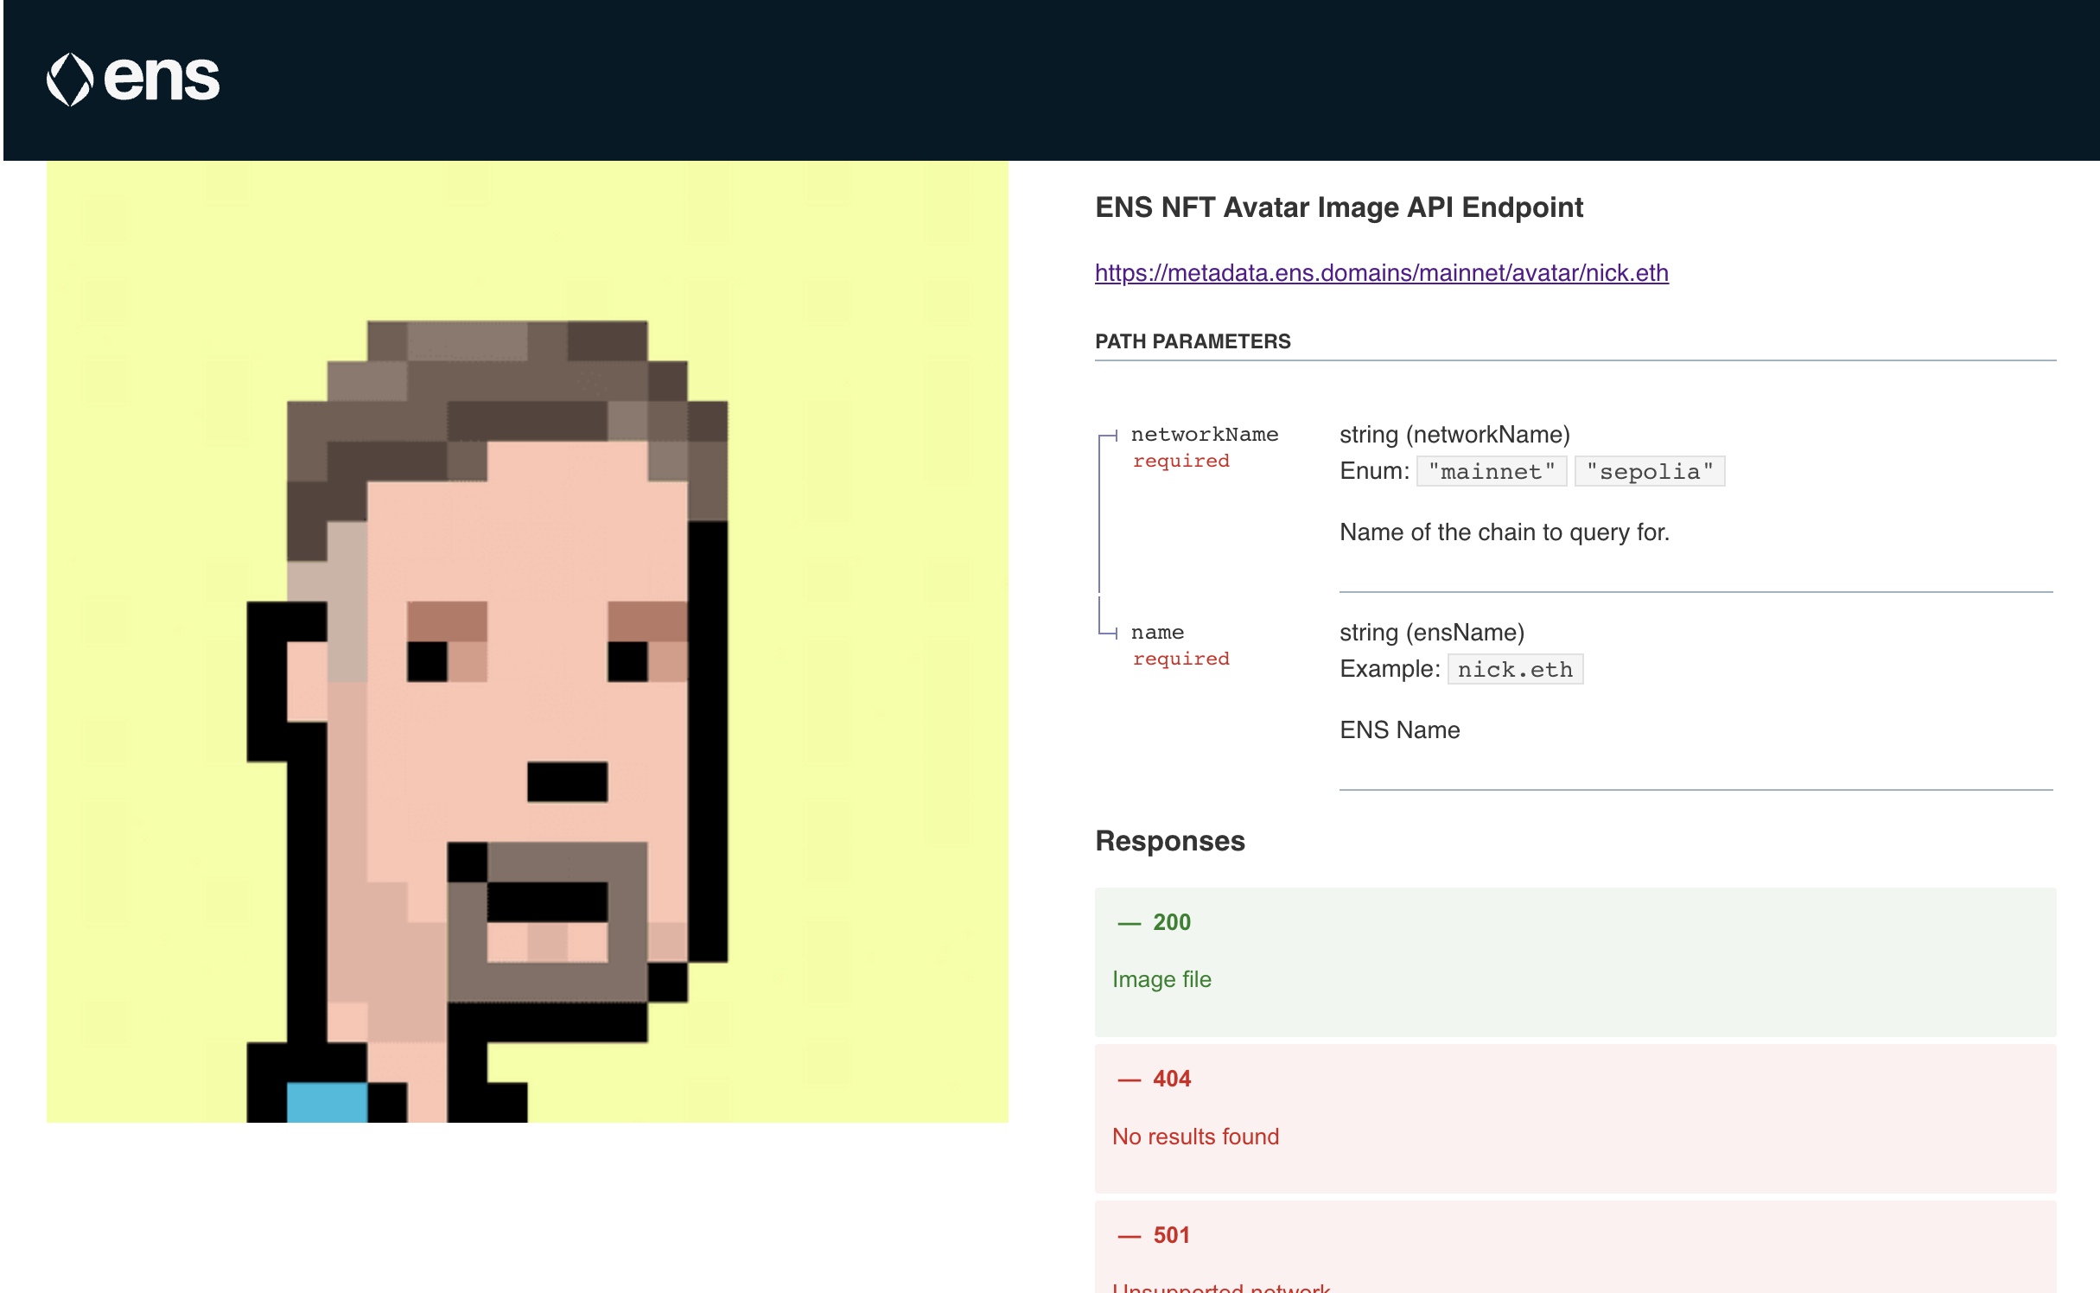Click the pixel-art avatar image
The height and width of the screenshot is (1293, 2100).
(x=527, y=641)
